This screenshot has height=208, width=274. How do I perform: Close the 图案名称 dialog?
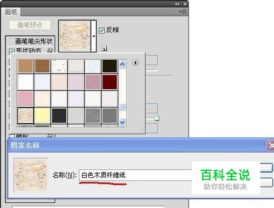271,146
